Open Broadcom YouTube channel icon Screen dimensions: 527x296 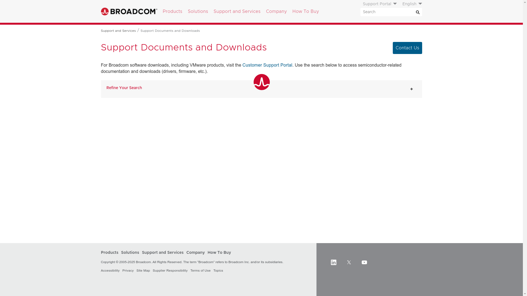coord(364,262)
